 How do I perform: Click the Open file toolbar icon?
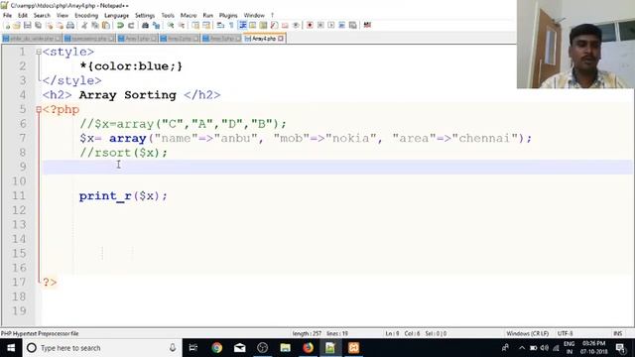tap(17, 26)
